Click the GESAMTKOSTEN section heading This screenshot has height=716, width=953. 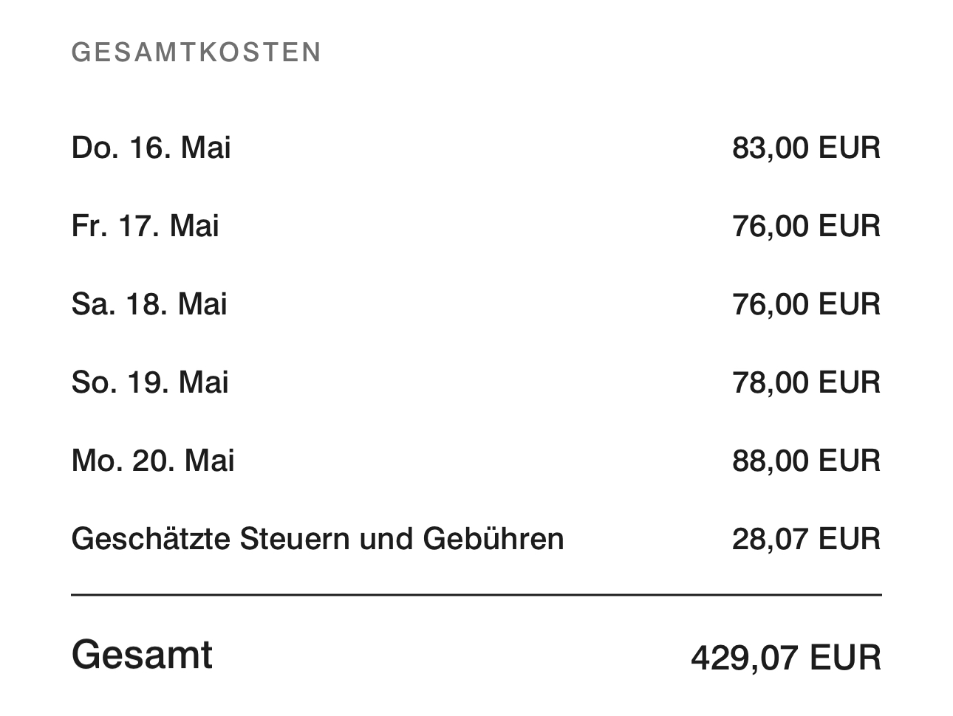[197, 52]
